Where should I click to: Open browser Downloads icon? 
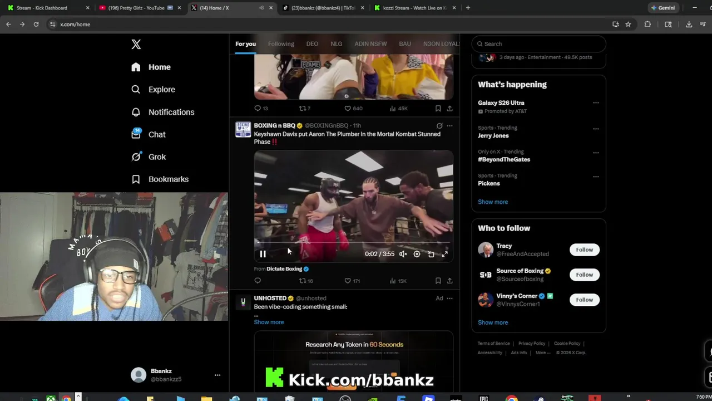[x=689, y=25]
